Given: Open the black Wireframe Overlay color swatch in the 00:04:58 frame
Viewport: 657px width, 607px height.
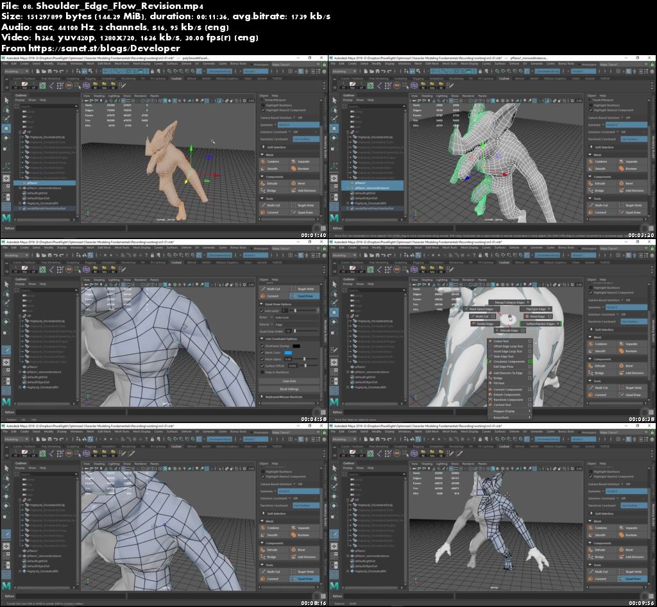Looking at the screenshot, I should tap(296, 346).
